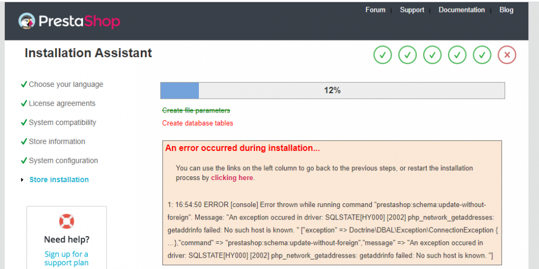Open the Blog link in header

(506, 10)
